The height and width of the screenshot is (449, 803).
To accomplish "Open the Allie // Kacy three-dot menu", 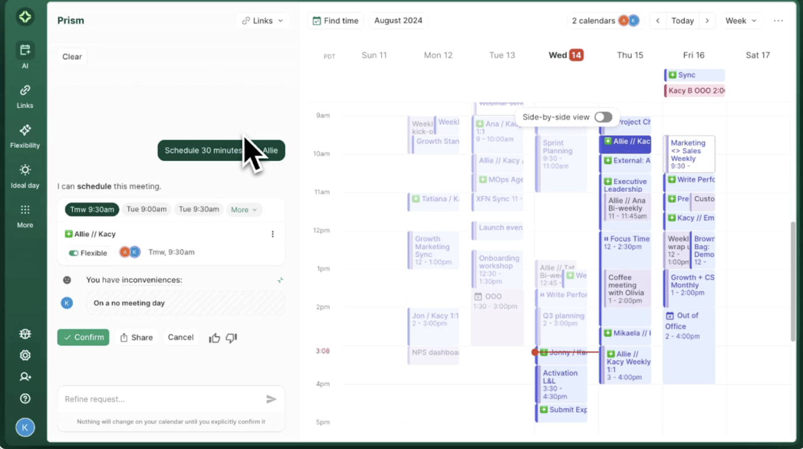I will (x=272, y=234).
